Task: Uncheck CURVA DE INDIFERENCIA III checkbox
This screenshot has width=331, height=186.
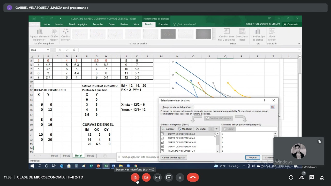Action: click(162, 142)
